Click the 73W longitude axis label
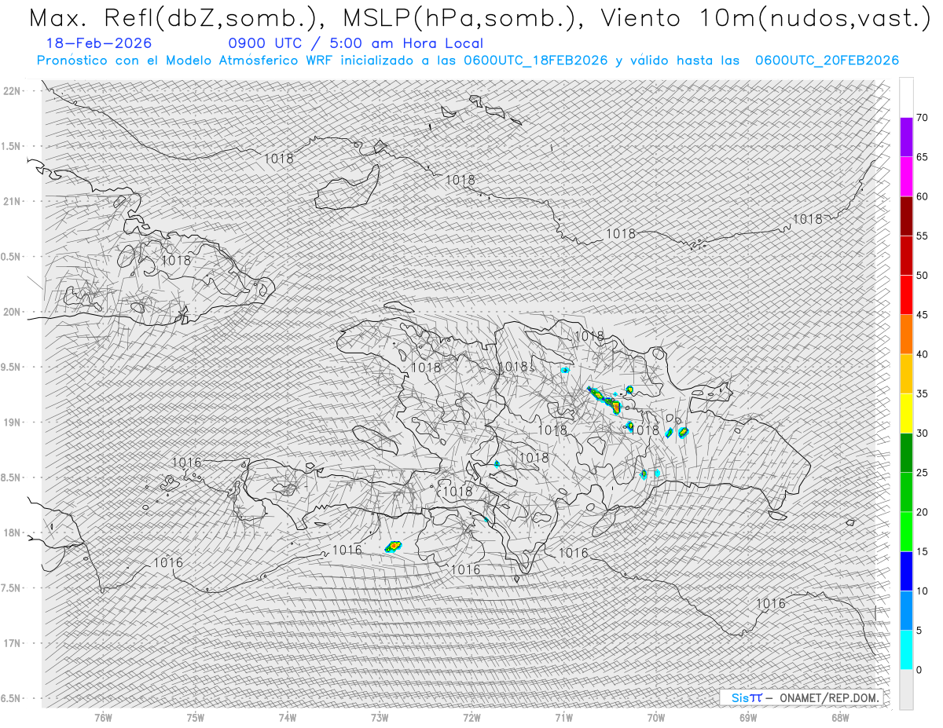943x728 pixels. [x=380, y=717]
